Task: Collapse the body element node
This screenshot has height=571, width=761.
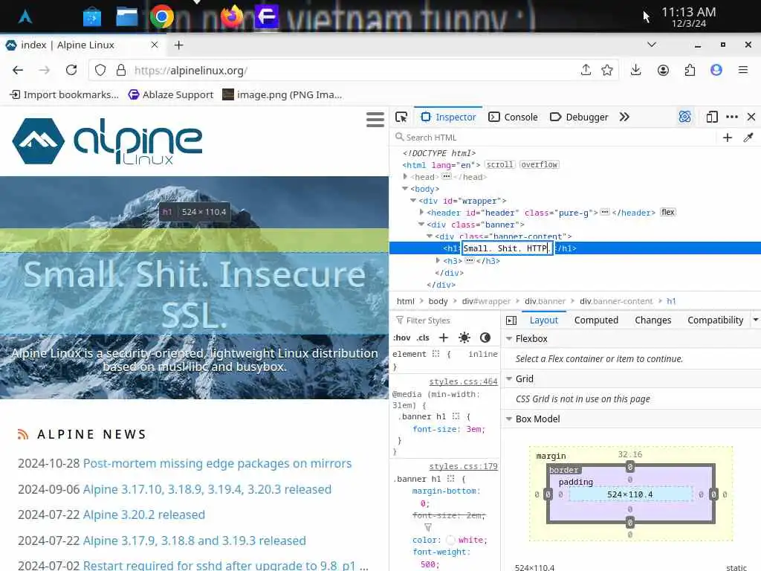Action: coord(405,189)
